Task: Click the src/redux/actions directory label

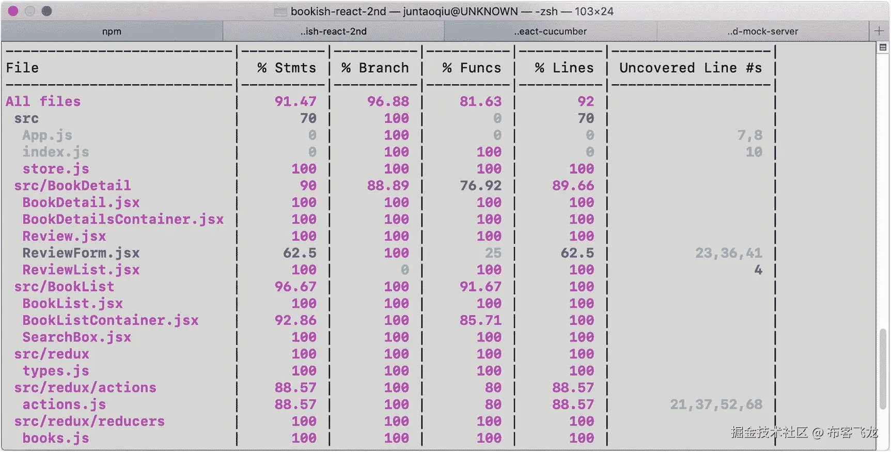Action: pos(85,387)
